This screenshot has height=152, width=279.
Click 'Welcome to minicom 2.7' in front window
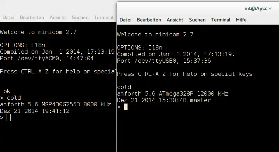[x=155, y=34]
